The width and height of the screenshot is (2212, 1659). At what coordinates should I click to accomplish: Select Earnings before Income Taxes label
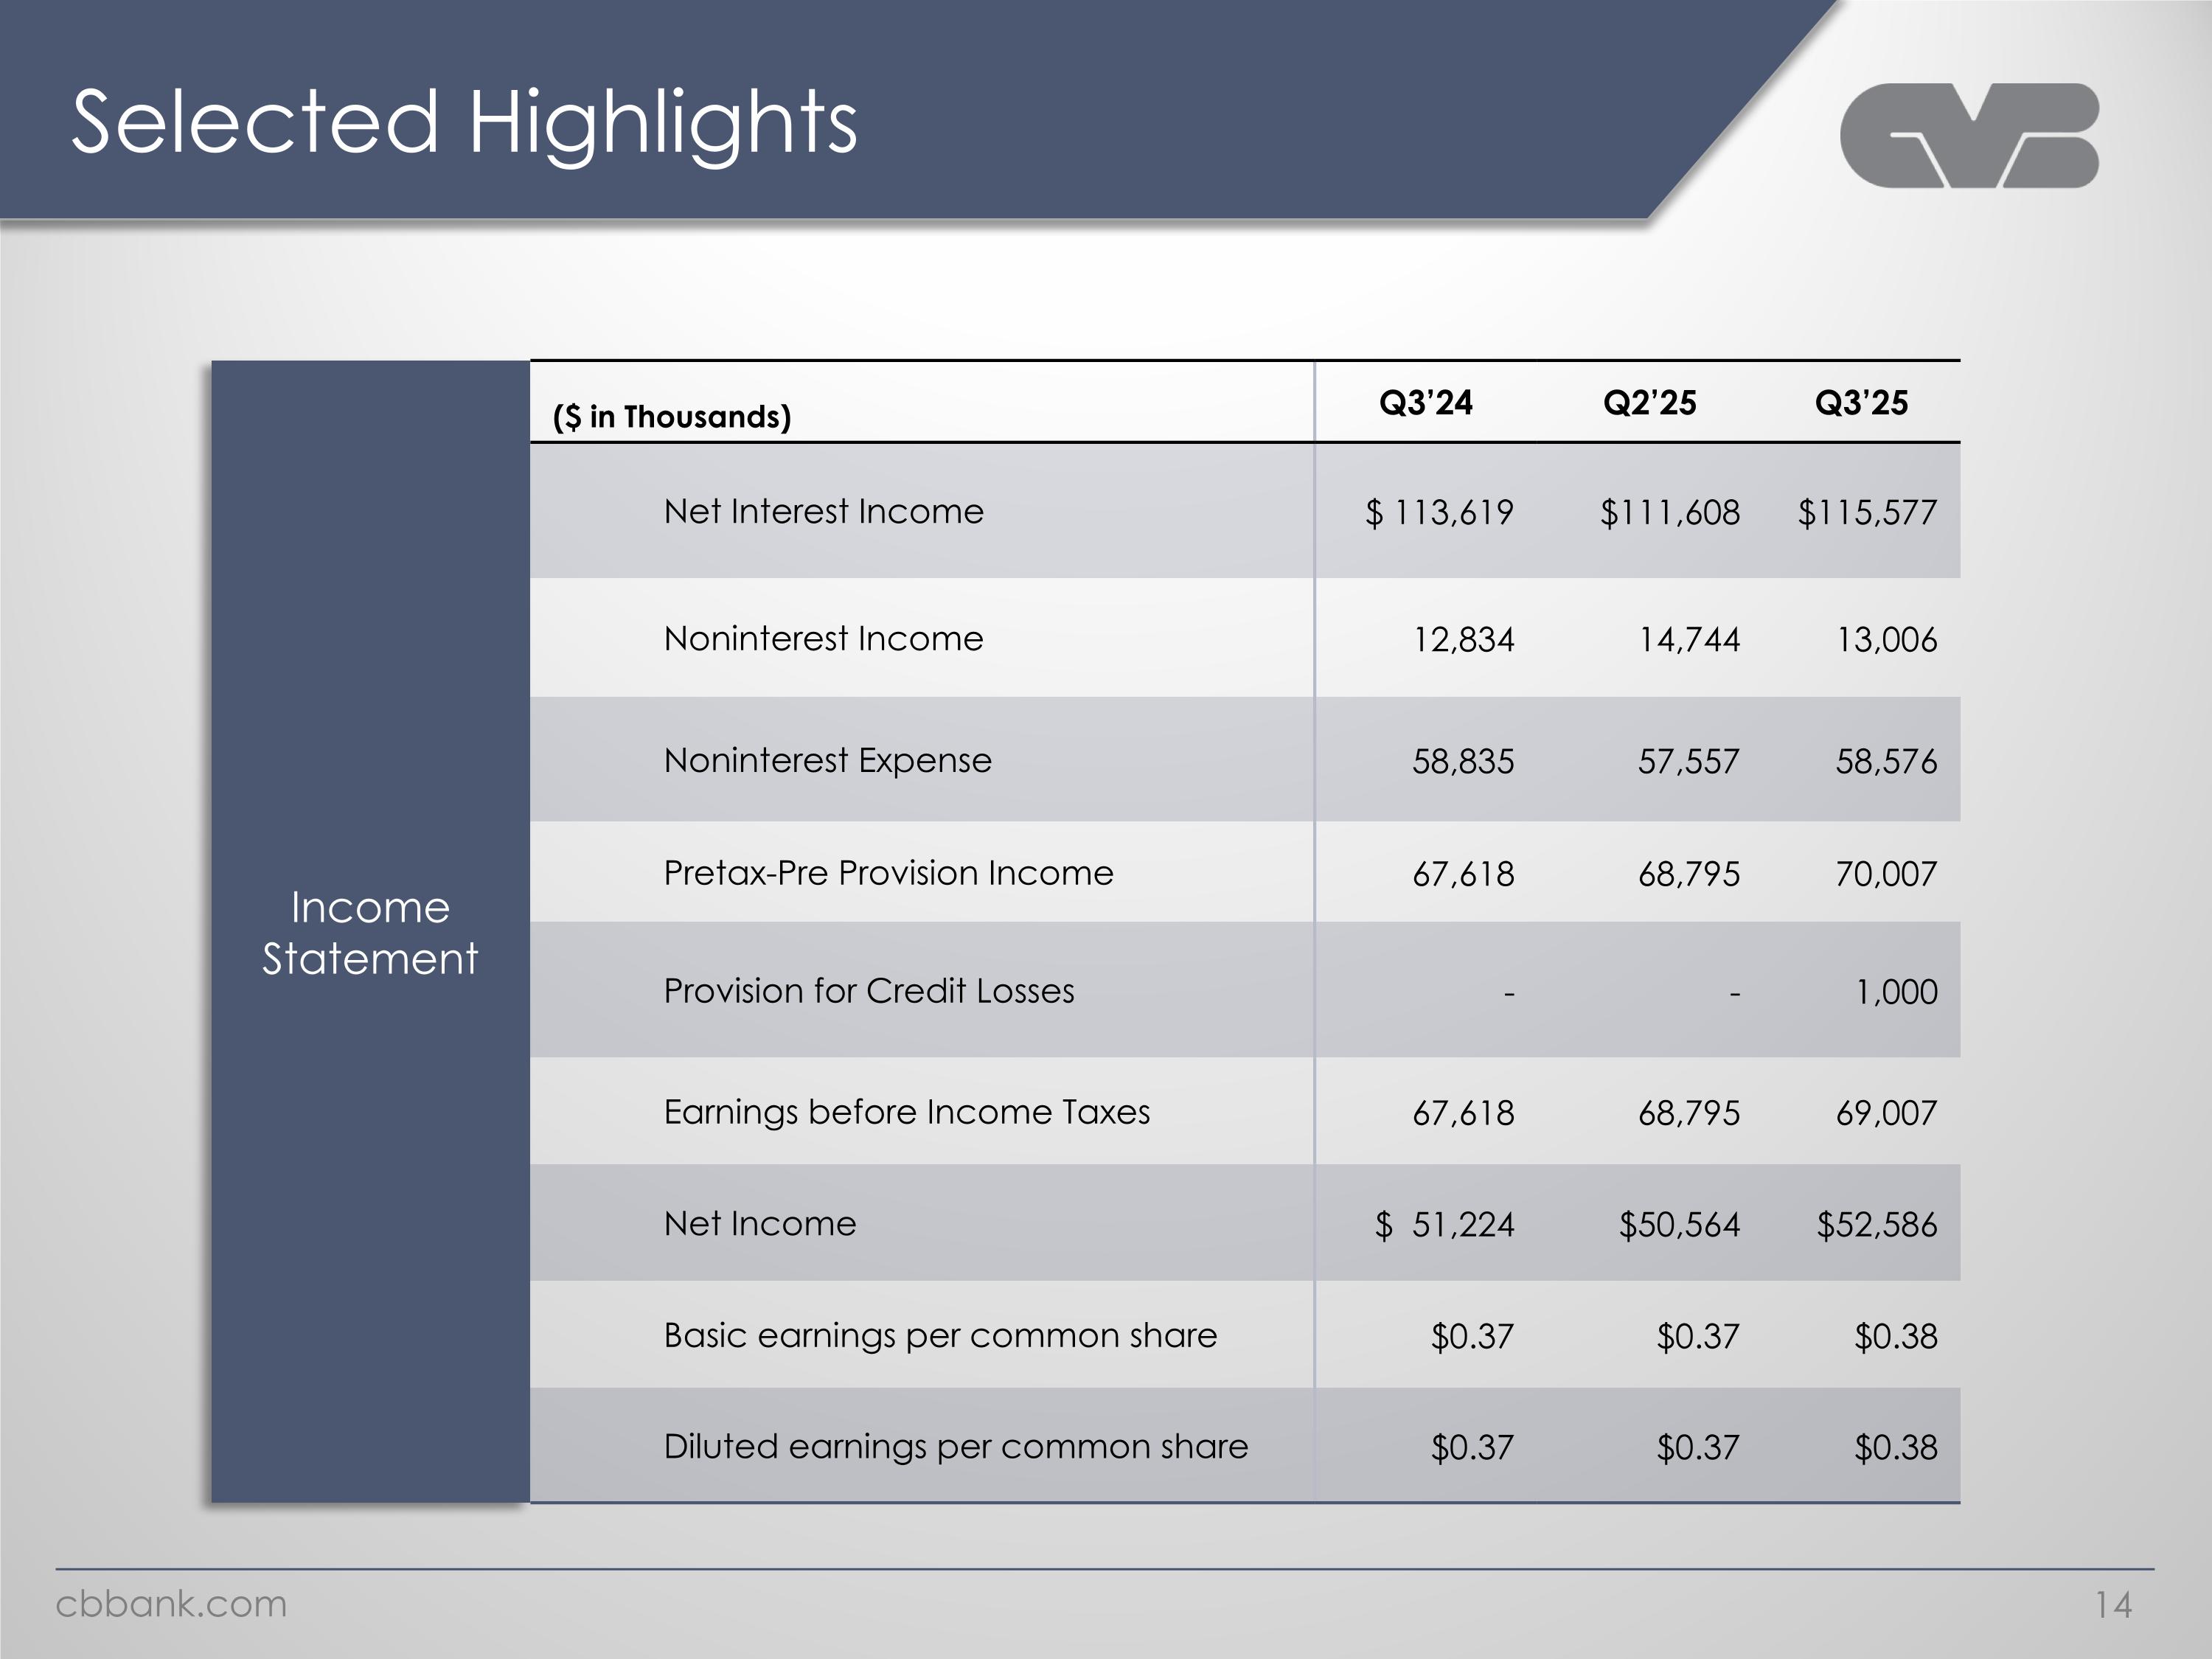(906, 1112)
